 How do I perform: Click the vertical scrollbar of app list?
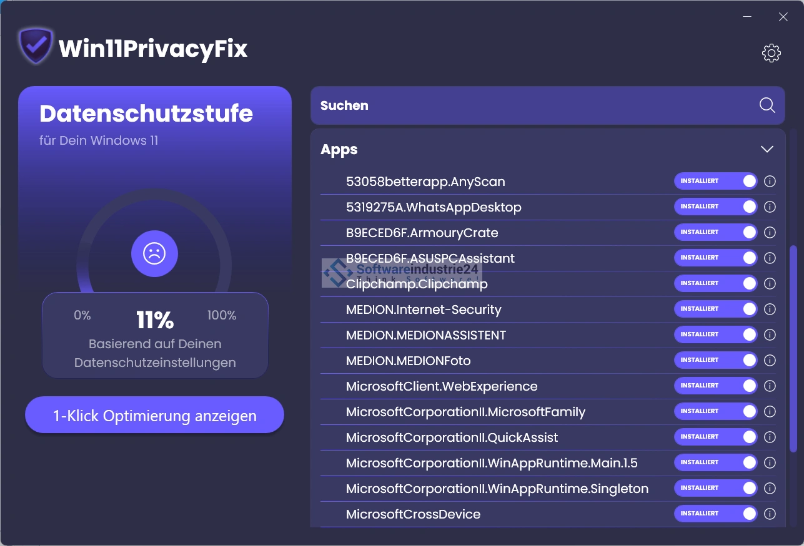(x=793, y=348)
